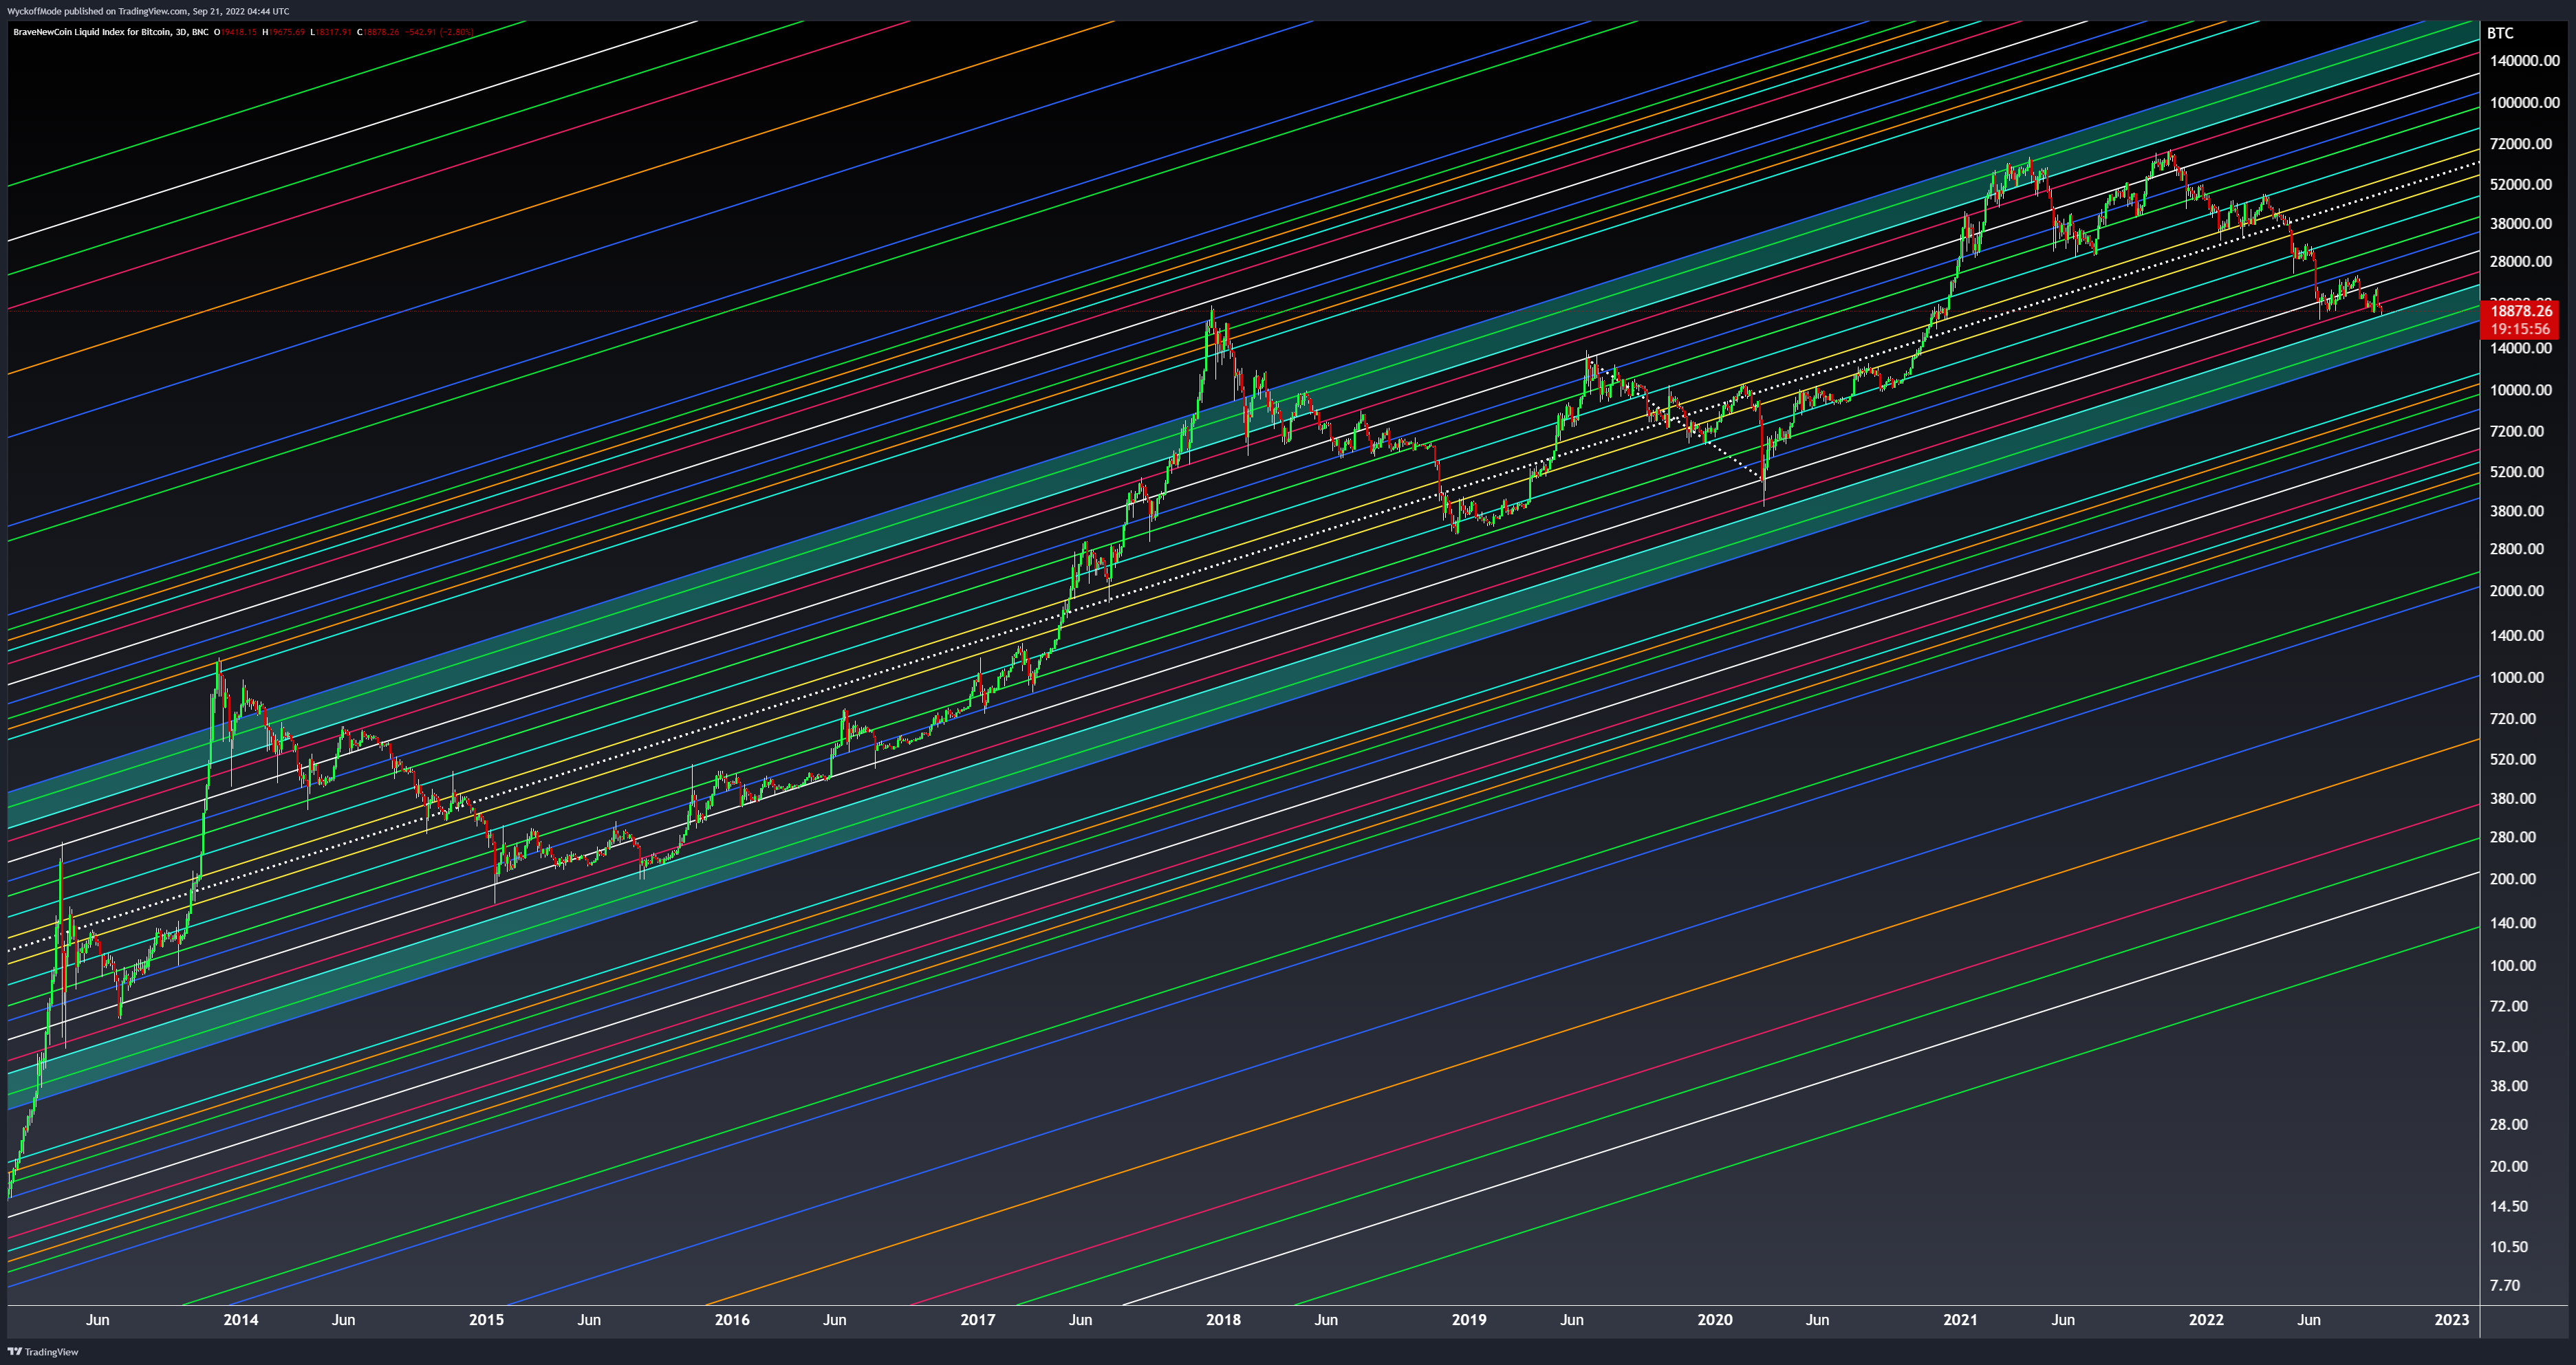Click the symbol title BraveNewCoin Liquid Index for Bitcoin

[93, 32]
